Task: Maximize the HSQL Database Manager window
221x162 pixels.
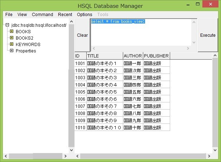Action: [x=198, y=4]
